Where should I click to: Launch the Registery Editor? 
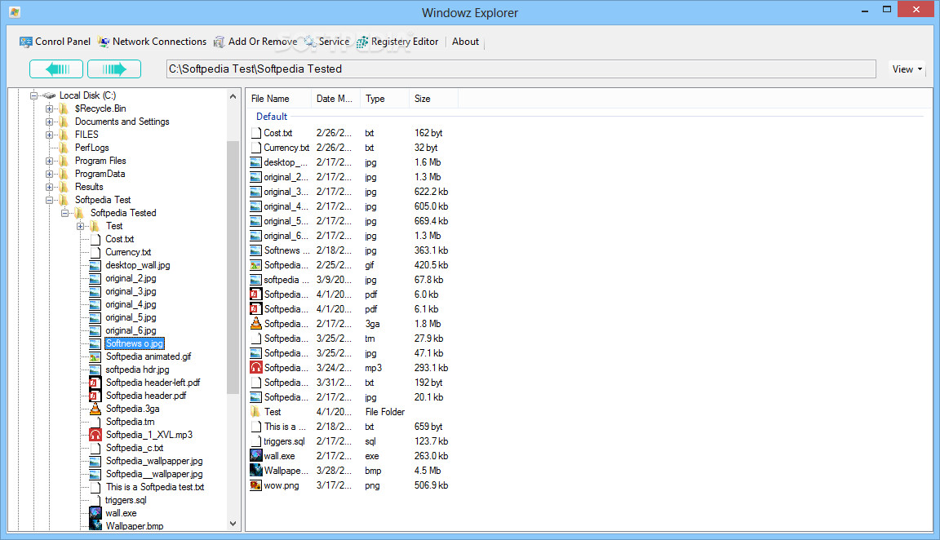coord(397,42)
